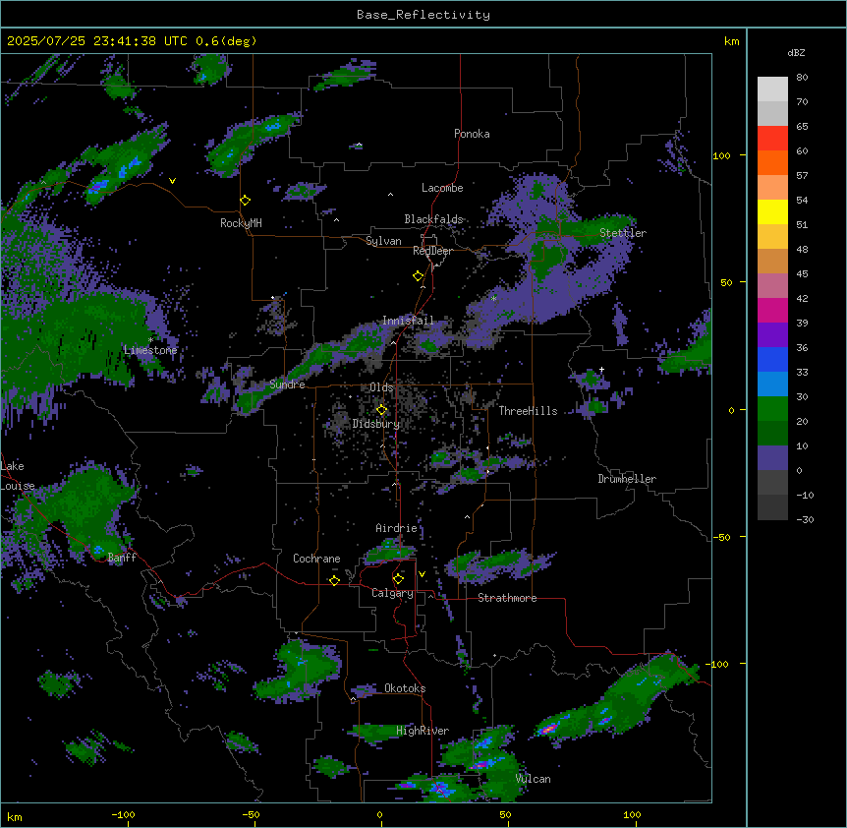
Task: Select the HighRiver label
Action: (x=423, y=731)
